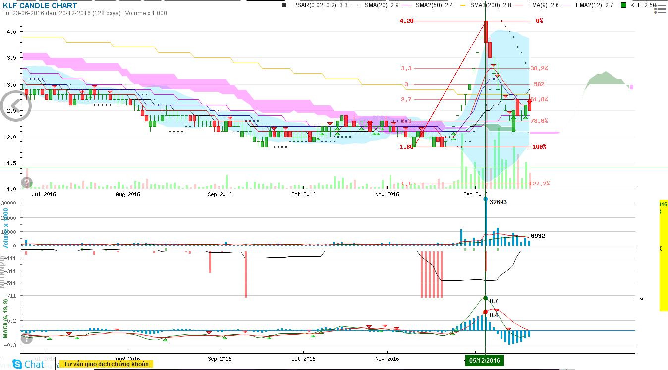Click the KLF CANDLE CHART title
The image size is (668, 370).
[x=40, y=6]
